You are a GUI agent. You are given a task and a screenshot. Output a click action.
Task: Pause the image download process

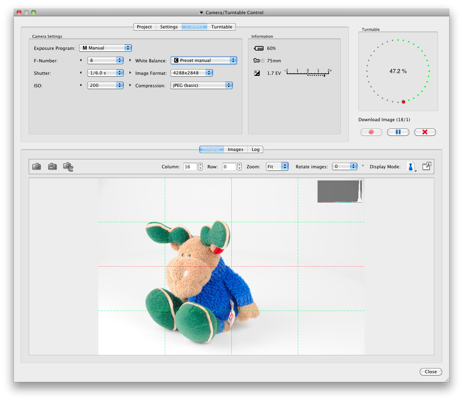[398, 132]
